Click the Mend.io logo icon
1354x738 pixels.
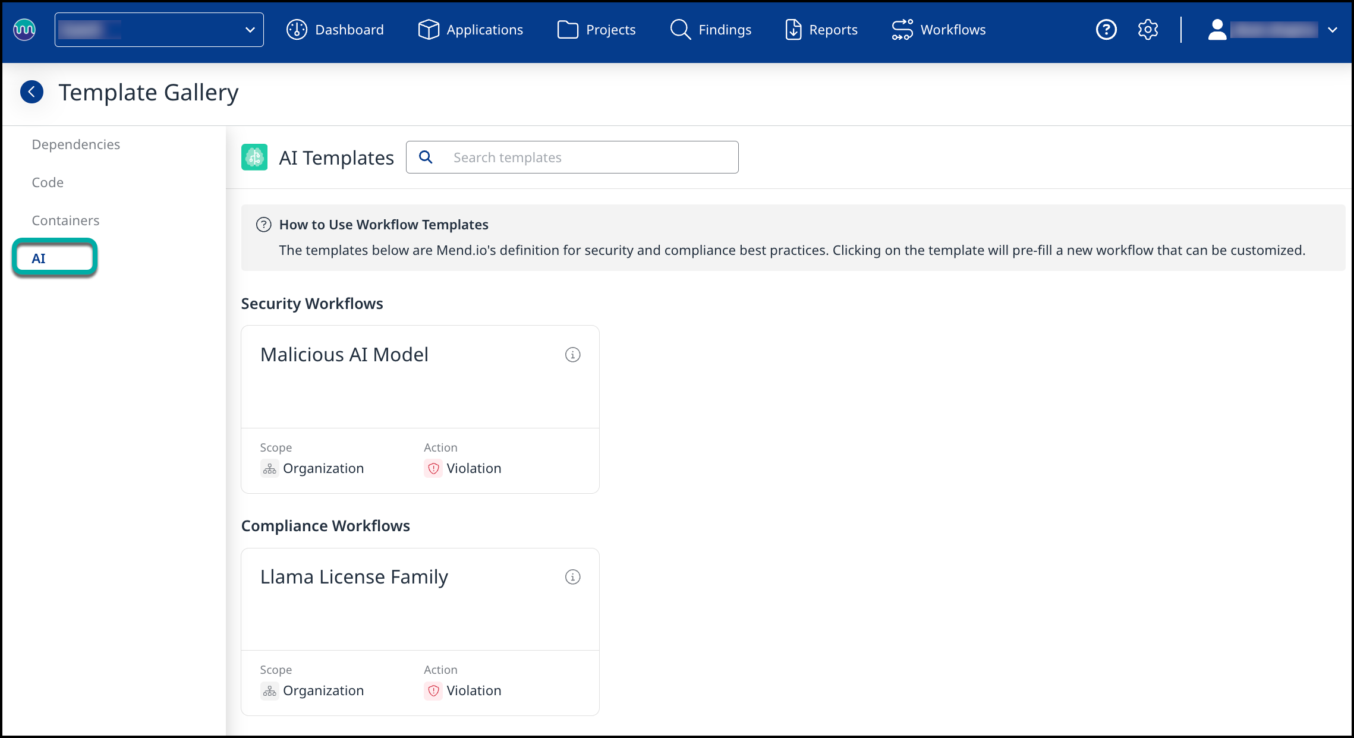24,29
